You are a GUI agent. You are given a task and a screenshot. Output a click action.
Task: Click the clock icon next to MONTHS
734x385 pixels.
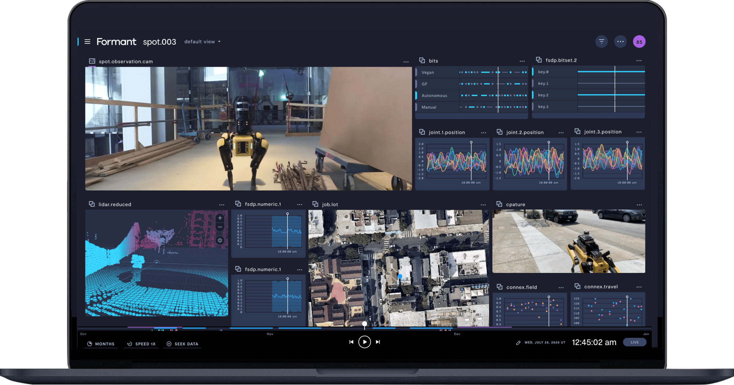pos(89,344)
